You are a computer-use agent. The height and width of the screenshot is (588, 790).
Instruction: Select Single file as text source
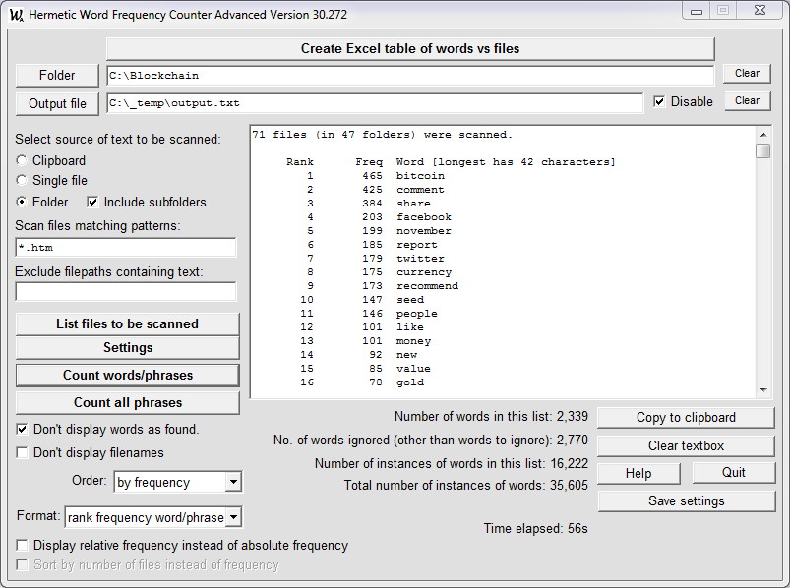click(21, 179)
